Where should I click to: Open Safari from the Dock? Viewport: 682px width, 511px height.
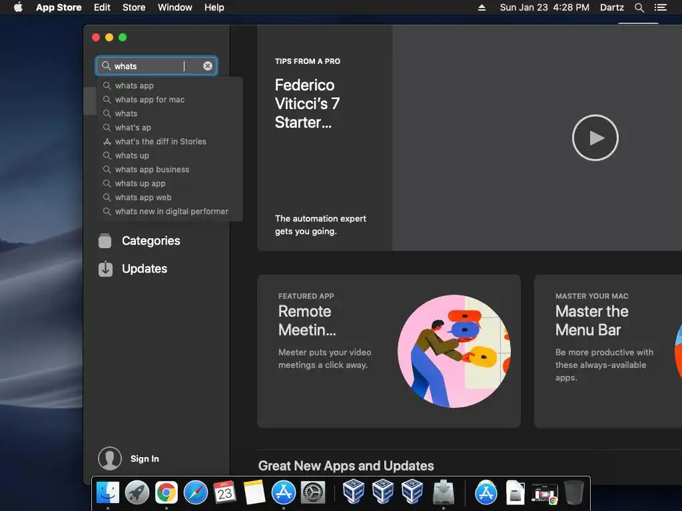click(196, 493)
